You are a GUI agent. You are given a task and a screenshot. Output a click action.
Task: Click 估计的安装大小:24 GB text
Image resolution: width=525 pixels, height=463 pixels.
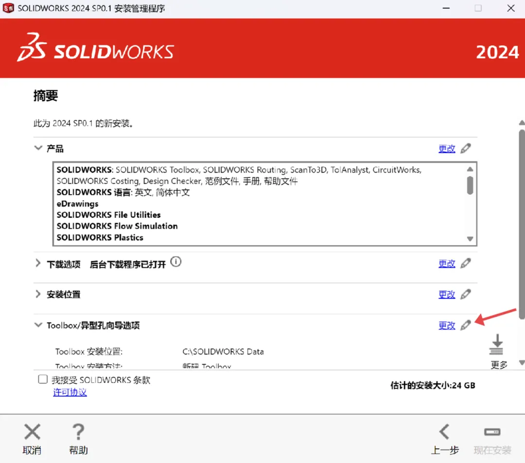(433, 385)
